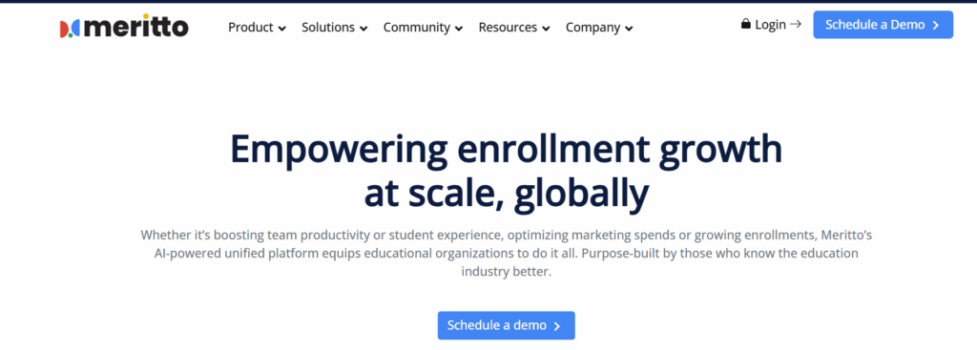
Task: Click the lock icon beside Login
Action: tap(746, 24)
